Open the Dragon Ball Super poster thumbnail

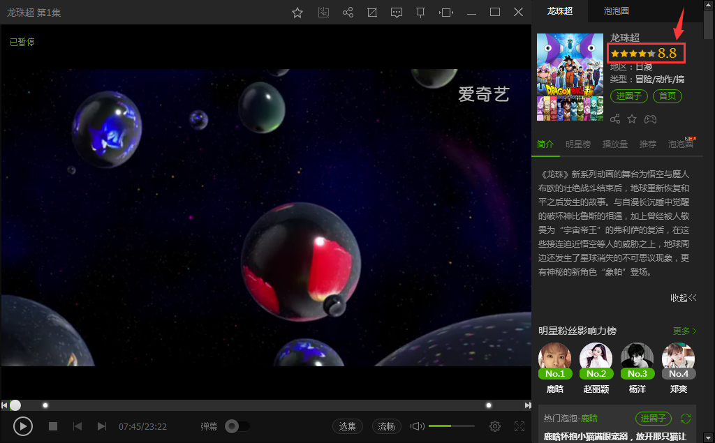tap(570, 77)
